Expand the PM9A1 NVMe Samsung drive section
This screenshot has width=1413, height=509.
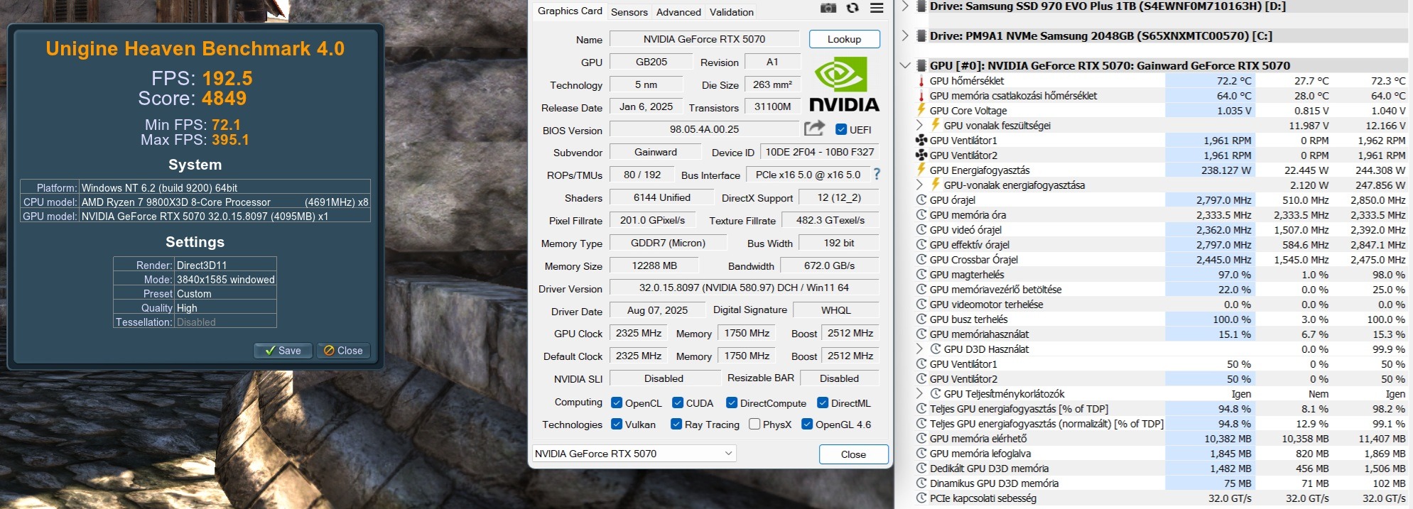point(905,35)
